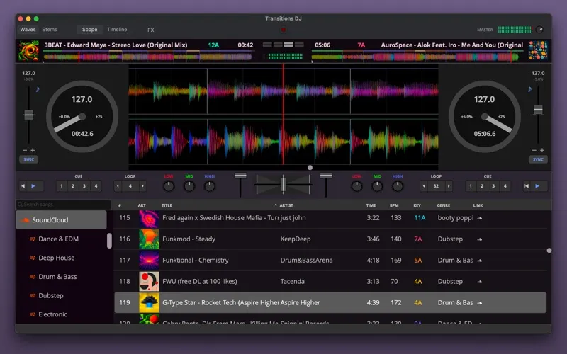
Task: Increase right deck tempo with plus
Action: coord(542,150)
